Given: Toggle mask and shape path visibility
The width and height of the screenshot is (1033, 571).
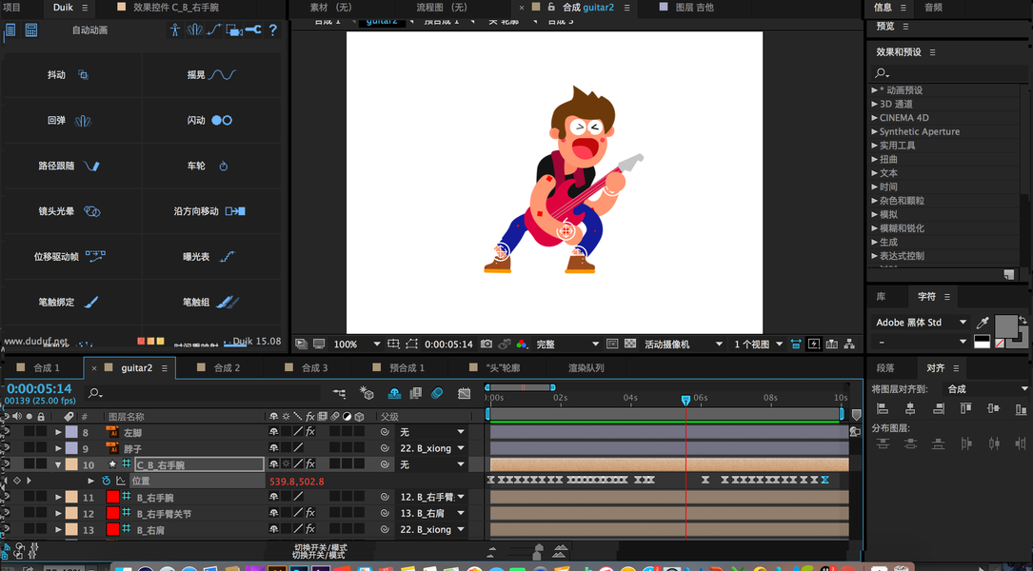Looking at the screenshot, I should click(411, 344).
